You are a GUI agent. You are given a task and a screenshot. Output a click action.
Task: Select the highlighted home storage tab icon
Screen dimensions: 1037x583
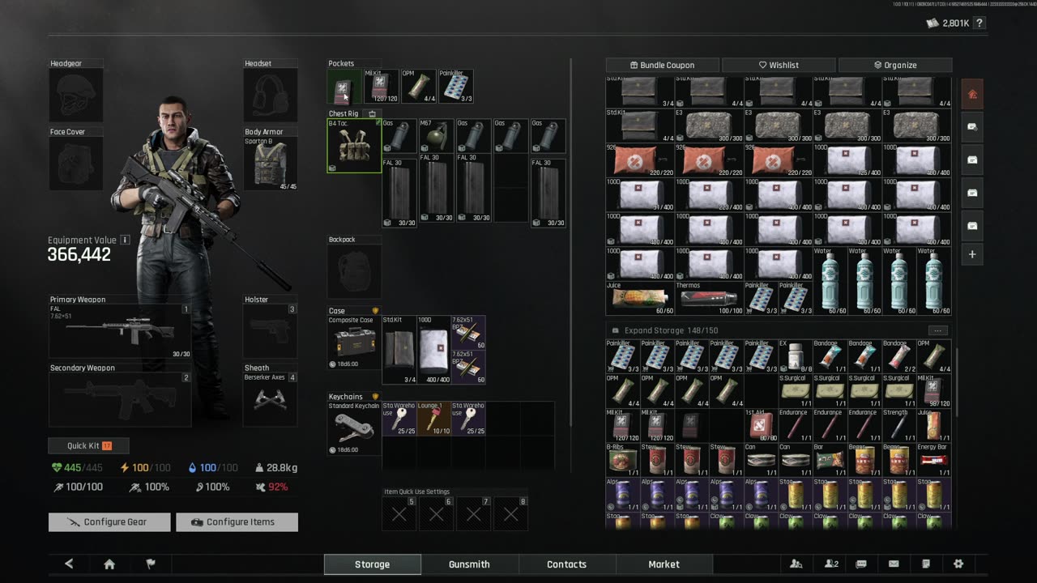[972, 94]
